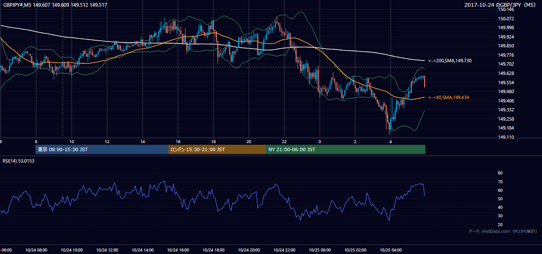Click hour label 18 under the price chart
This screenshot has height=254, width=542.
click(x=214, y=142)
